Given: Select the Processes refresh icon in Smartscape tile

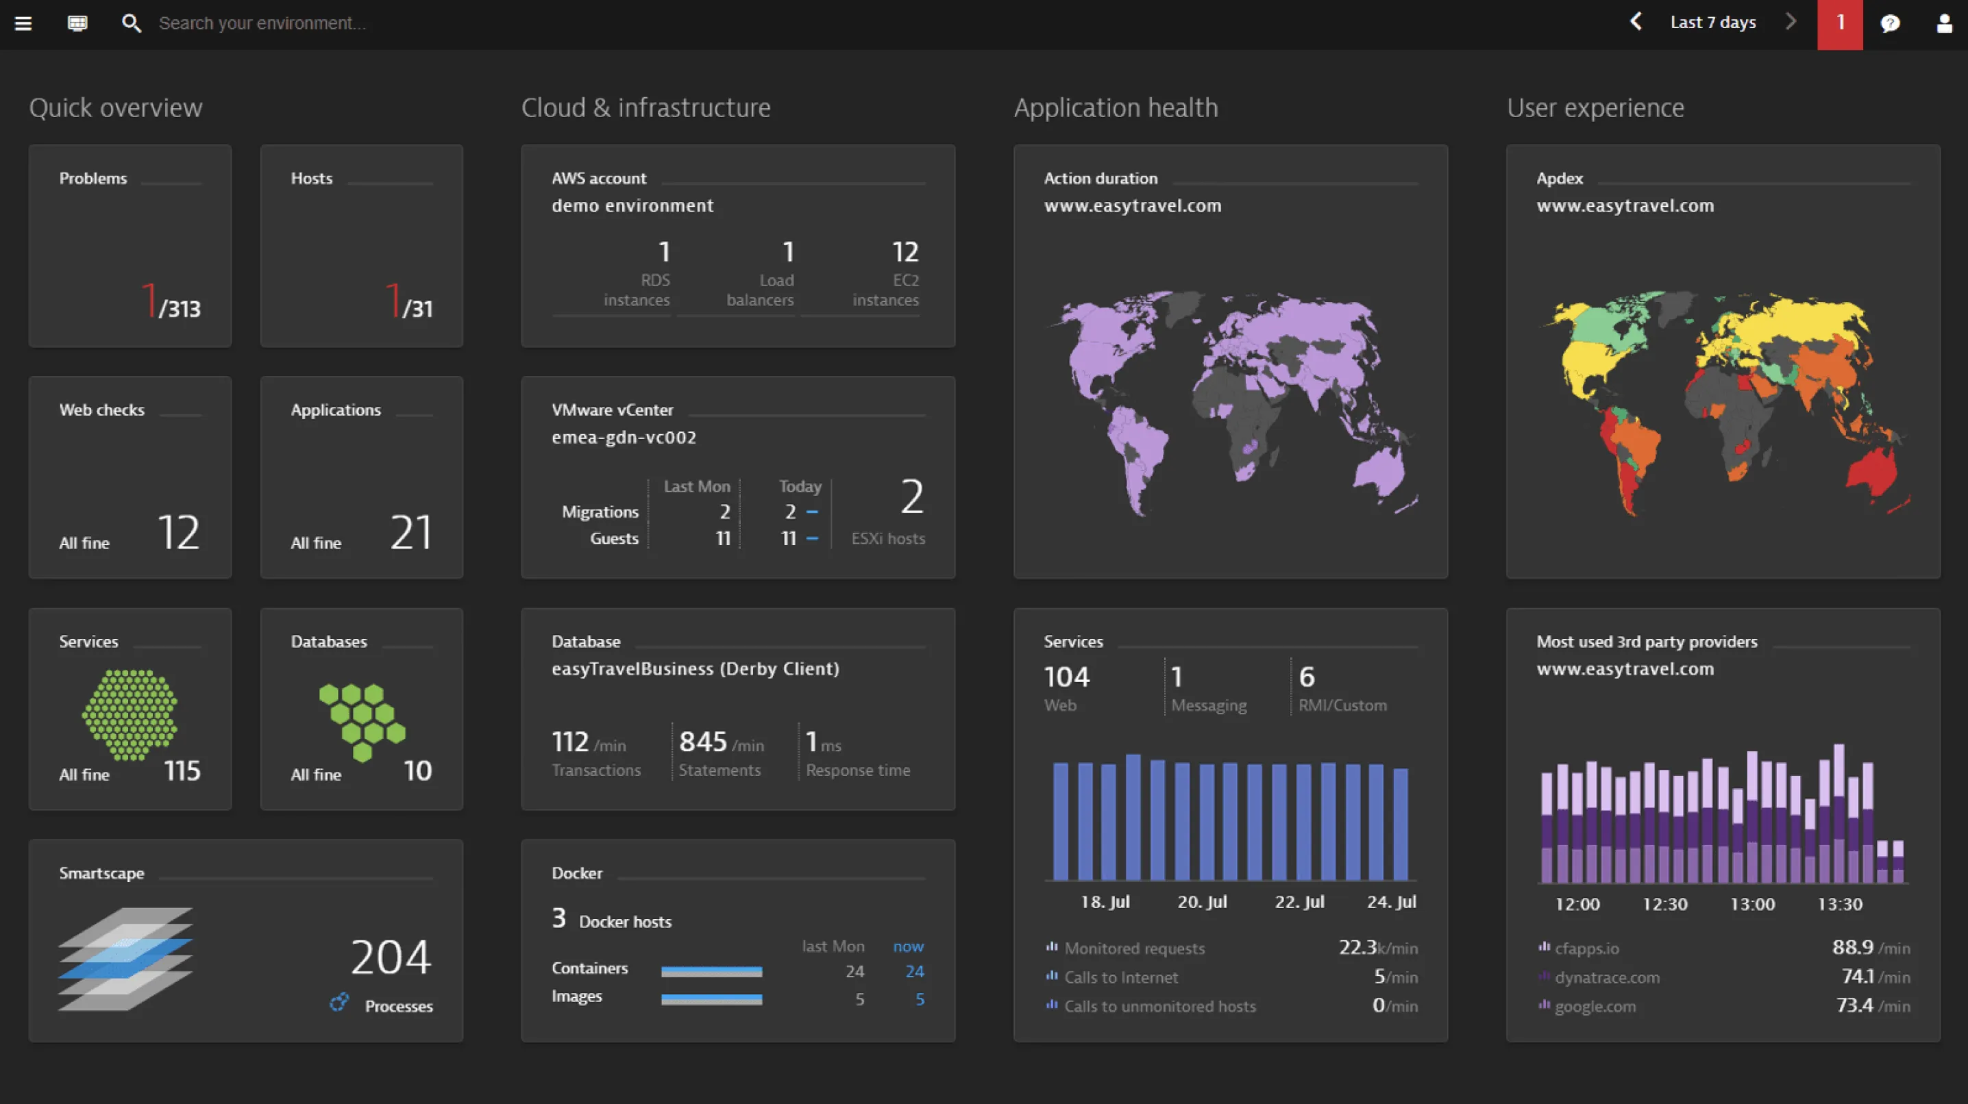Looking at the screenshot, I should tap(339, 1004).
